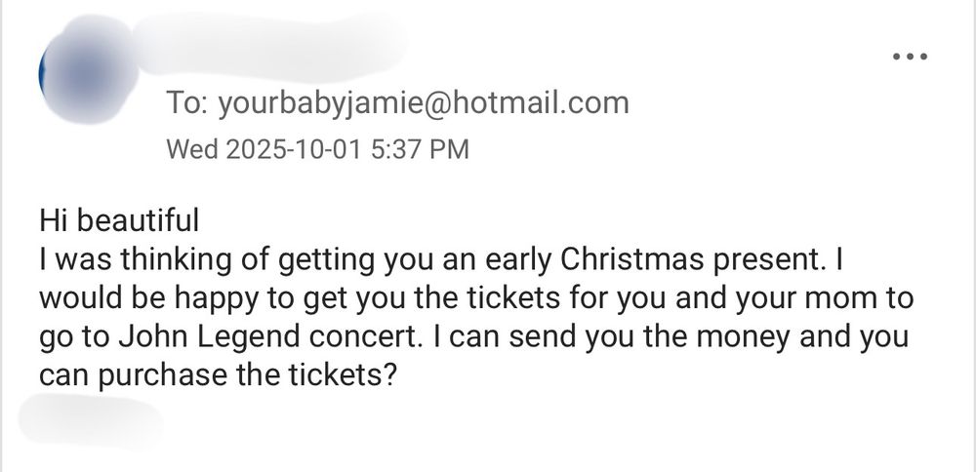This screenshot has width=976, height=472.
Task: Select recipient address yourbabyjamie@hotmail.com
Action: click(424, 103)
